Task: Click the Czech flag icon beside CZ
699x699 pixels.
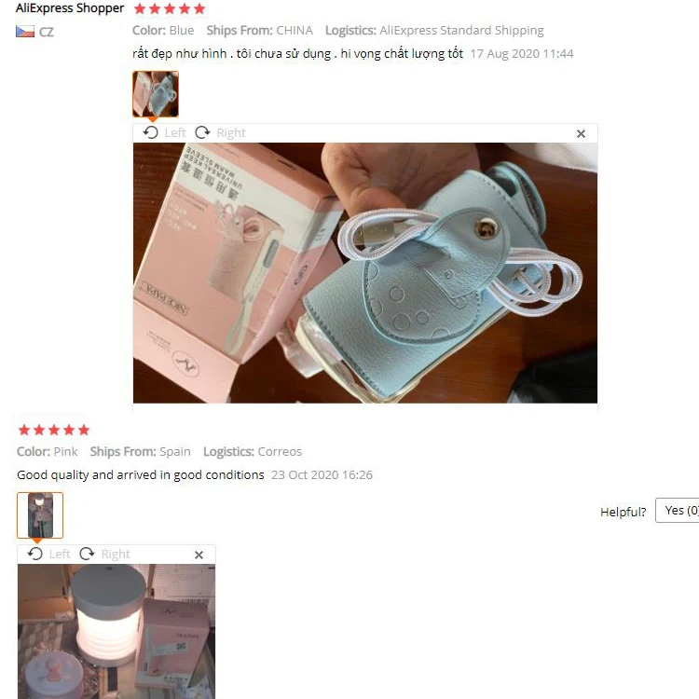Action: point(25,32)
